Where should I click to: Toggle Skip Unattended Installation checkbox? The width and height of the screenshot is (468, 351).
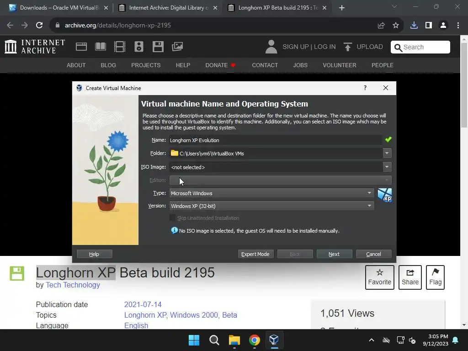pos(172,218)
